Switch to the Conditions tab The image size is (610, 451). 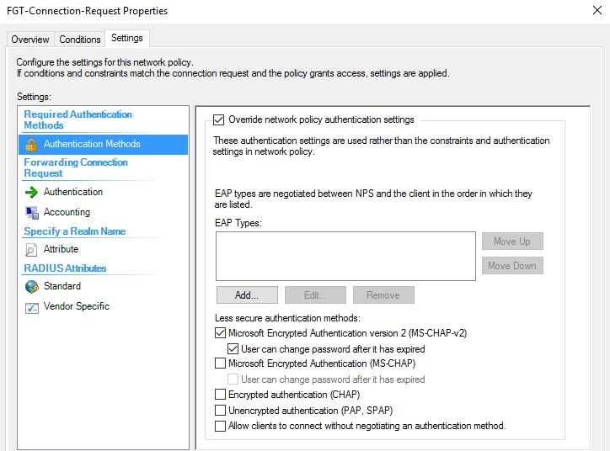(80, 40)
